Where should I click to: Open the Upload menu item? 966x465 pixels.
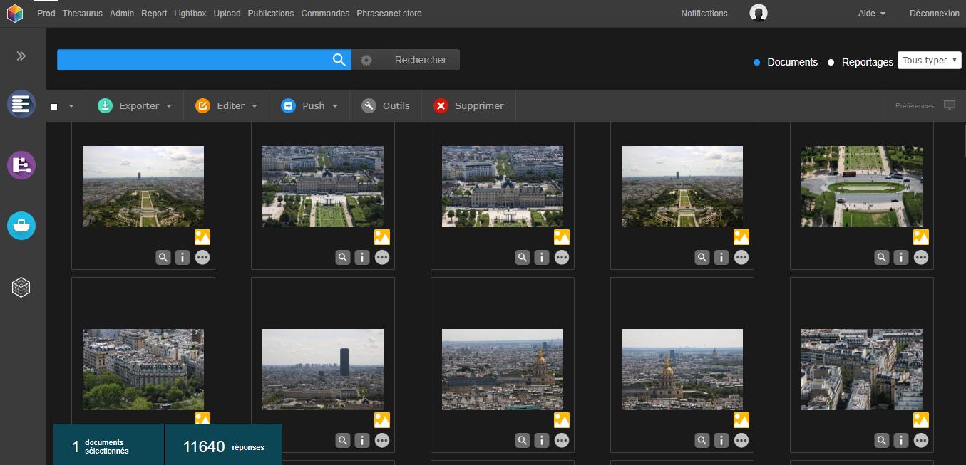pyautogui.click(x=227, y=14)
